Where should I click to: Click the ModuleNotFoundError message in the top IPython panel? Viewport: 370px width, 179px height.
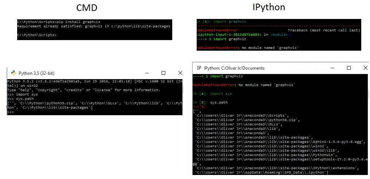pos(247,48)
